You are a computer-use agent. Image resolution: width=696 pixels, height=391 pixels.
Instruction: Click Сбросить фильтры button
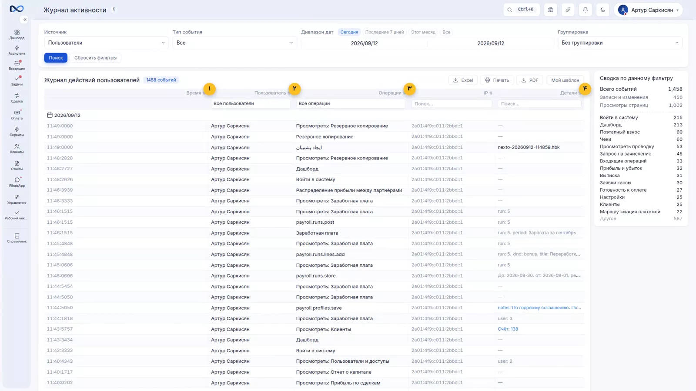(95, 58)
